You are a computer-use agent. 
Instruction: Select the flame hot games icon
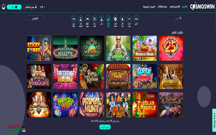[122, 19]
